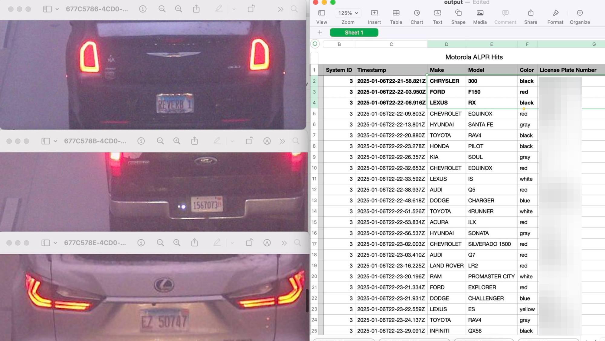Open the disclosure chevron beside 677C5786 title
This screenshot has width=605, height=341.
(58, 9)
